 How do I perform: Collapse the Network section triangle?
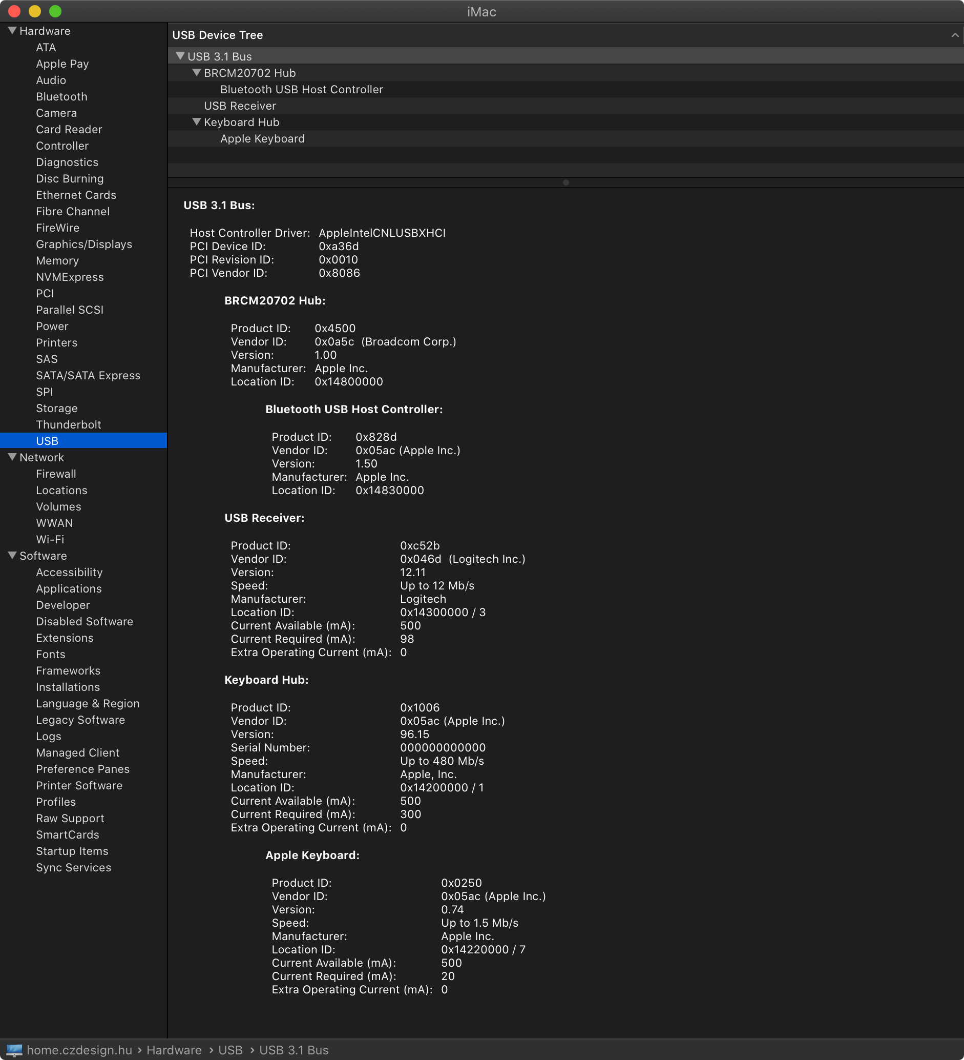[x=13, y=457]
